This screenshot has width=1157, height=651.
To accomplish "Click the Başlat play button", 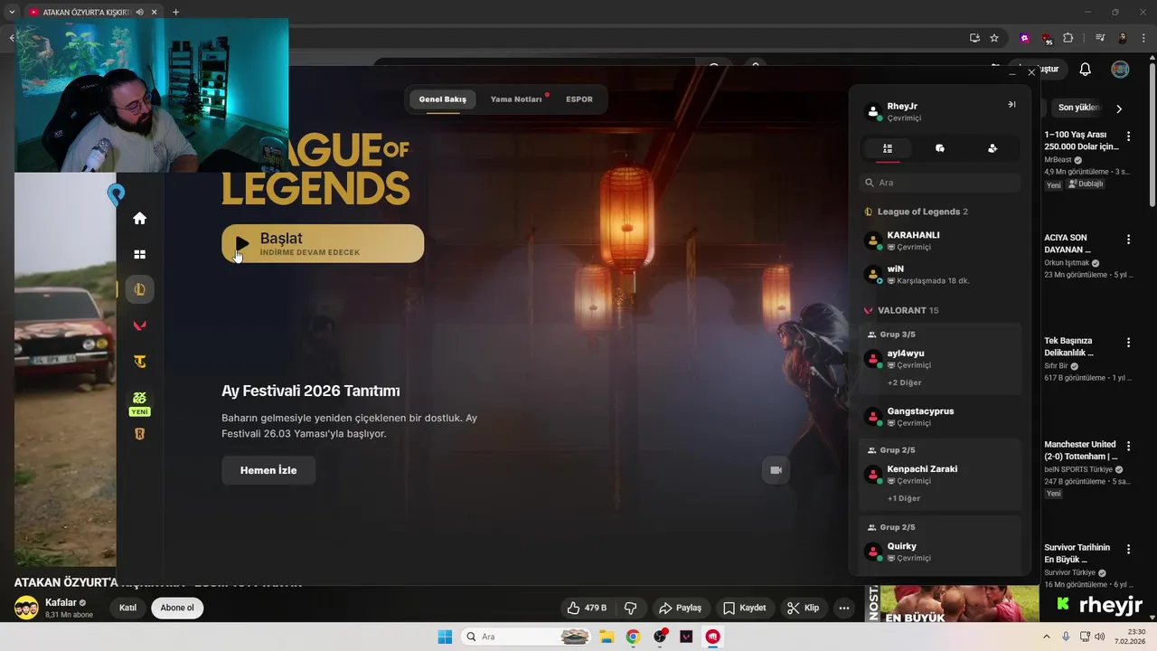I will tap(323, 243).
